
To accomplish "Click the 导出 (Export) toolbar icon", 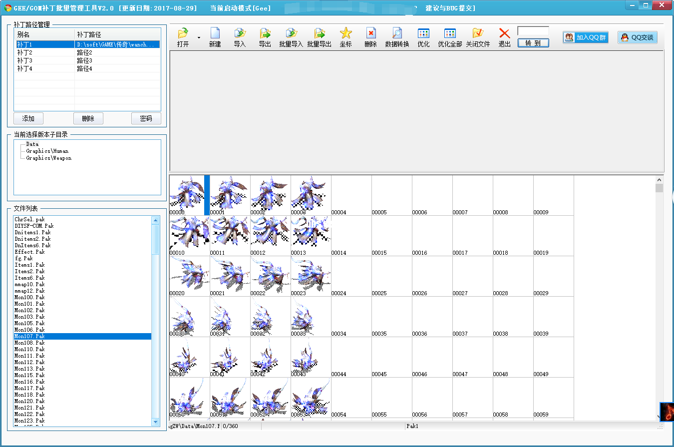I will (265, 33).
